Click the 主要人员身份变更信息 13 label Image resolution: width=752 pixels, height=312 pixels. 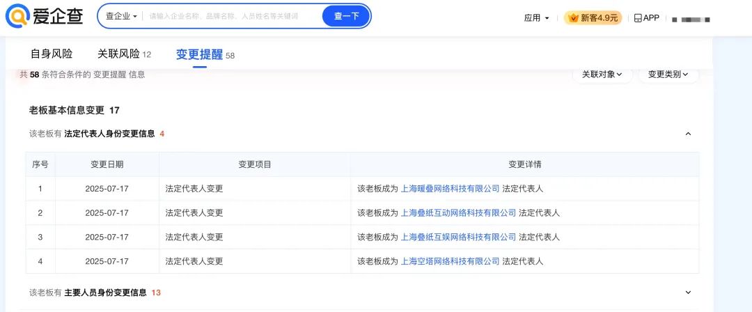112,292
